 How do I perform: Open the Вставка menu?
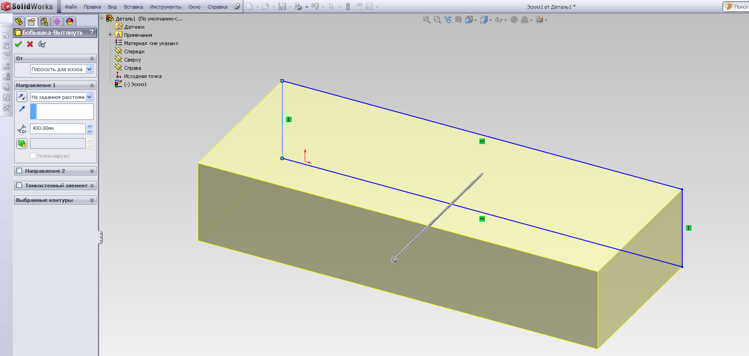pos(133,7)
